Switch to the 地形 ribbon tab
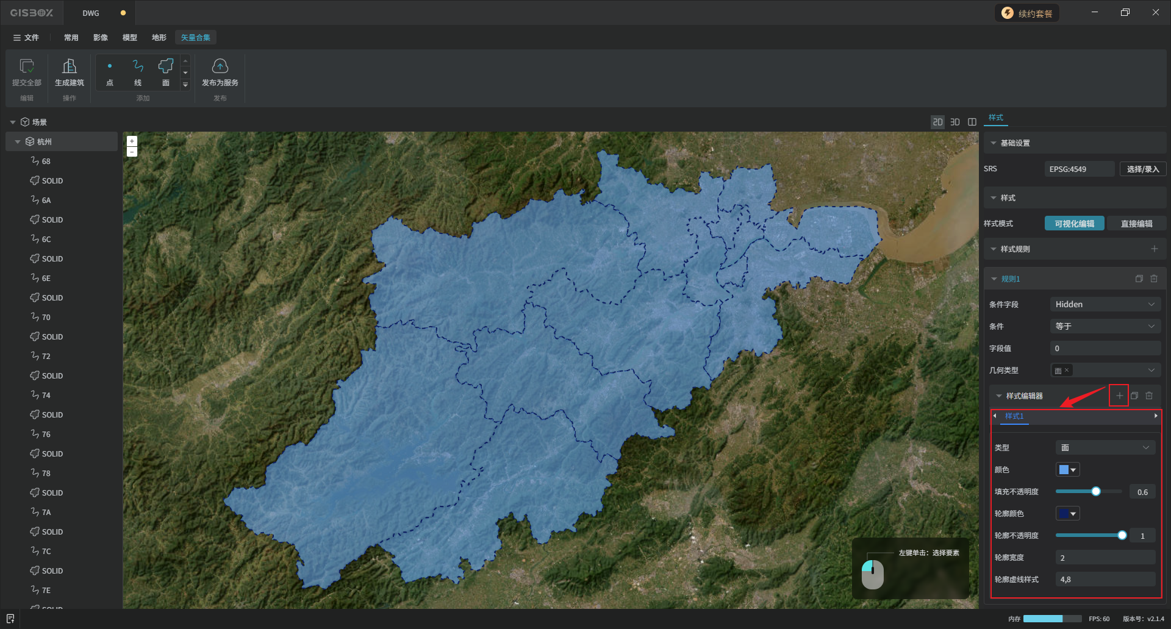This screenshot has height=629, width=1171. coord(159,38)
